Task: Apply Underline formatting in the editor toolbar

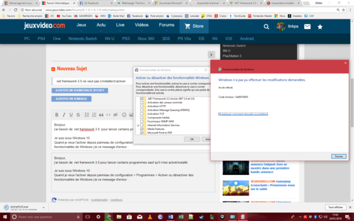Action: pos(71,115)
